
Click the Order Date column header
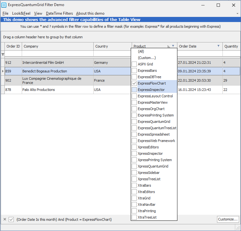pyautogui.click(x=200, y=46)
